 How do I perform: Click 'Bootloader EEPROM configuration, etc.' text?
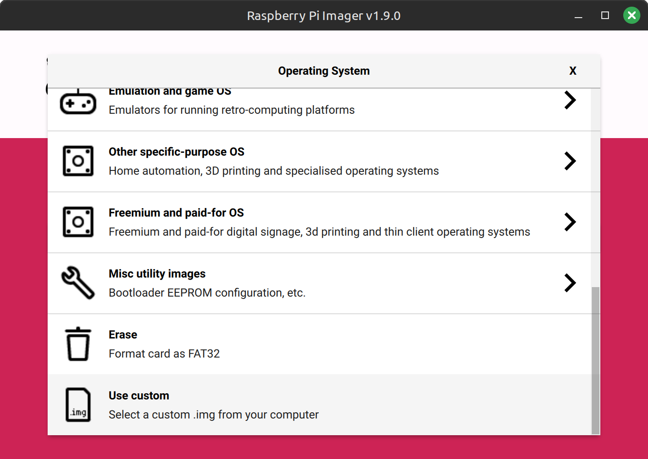tap(207, 293)
